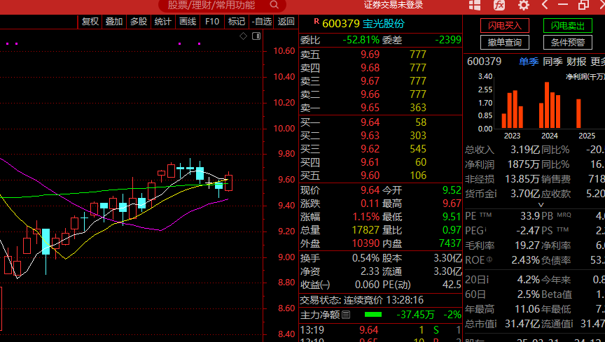Click the 2025 profit bar in the chart
Screen dimensions: 605x342
tap(578, 114)
